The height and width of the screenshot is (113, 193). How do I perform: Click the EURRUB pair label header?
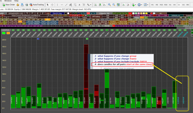180,34
